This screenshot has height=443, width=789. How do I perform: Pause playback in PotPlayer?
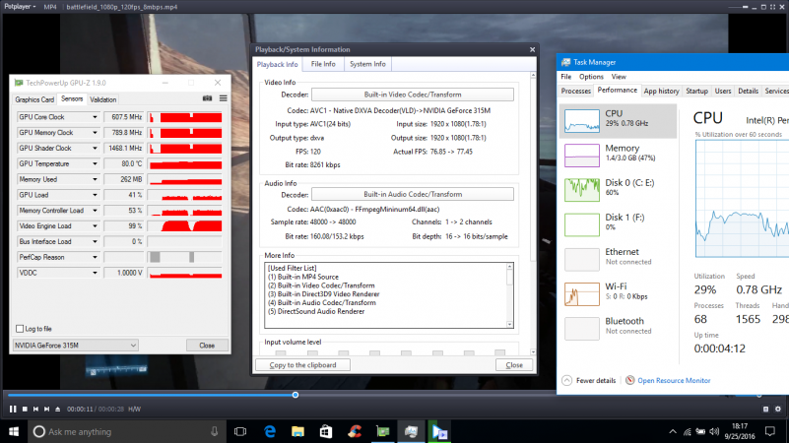click(13, 410)
